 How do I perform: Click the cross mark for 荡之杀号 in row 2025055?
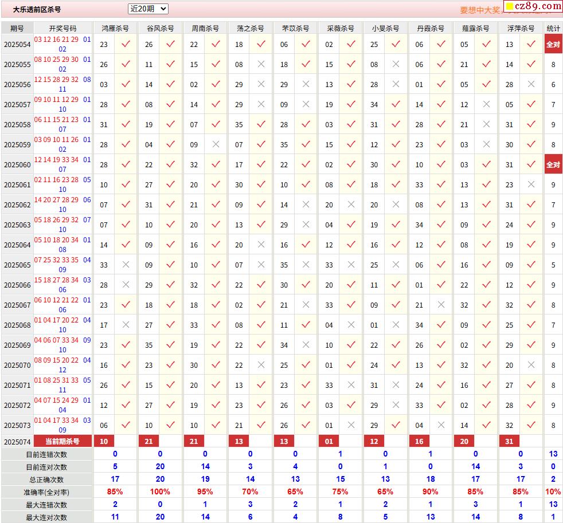(x=261, y=64)
